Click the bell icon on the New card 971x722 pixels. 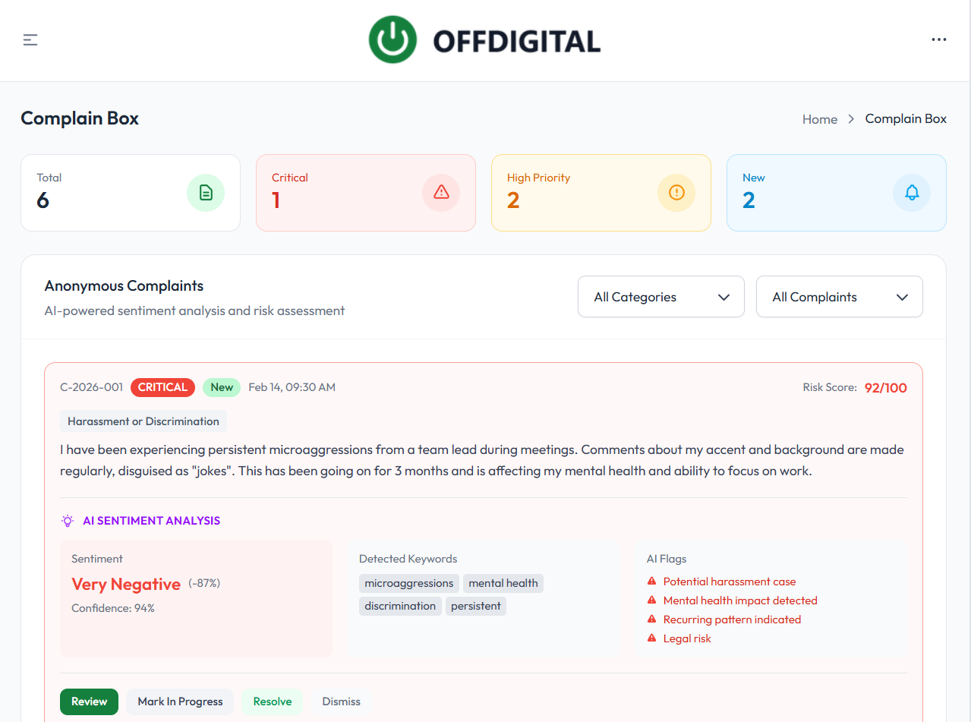912,193
